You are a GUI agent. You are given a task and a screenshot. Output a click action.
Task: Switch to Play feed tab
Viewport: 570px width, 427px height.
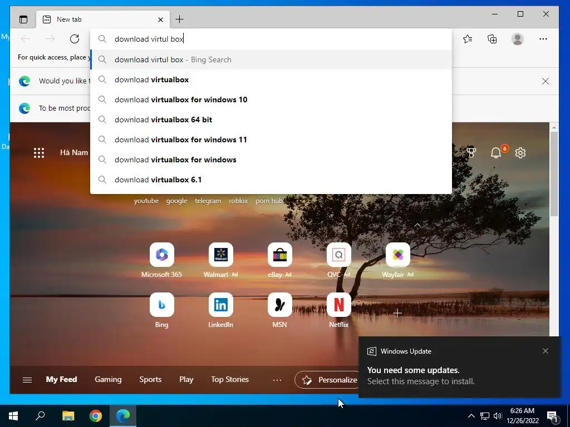[186, 379]
